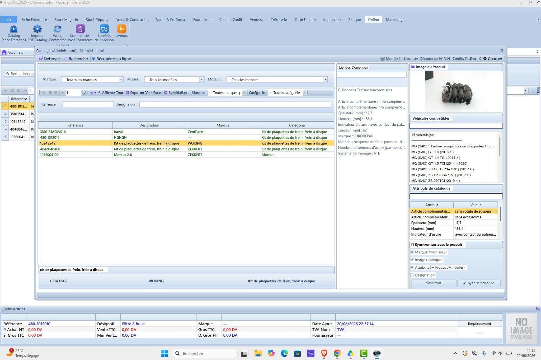Switch to Stock Magasin tab

coord(66,20)
